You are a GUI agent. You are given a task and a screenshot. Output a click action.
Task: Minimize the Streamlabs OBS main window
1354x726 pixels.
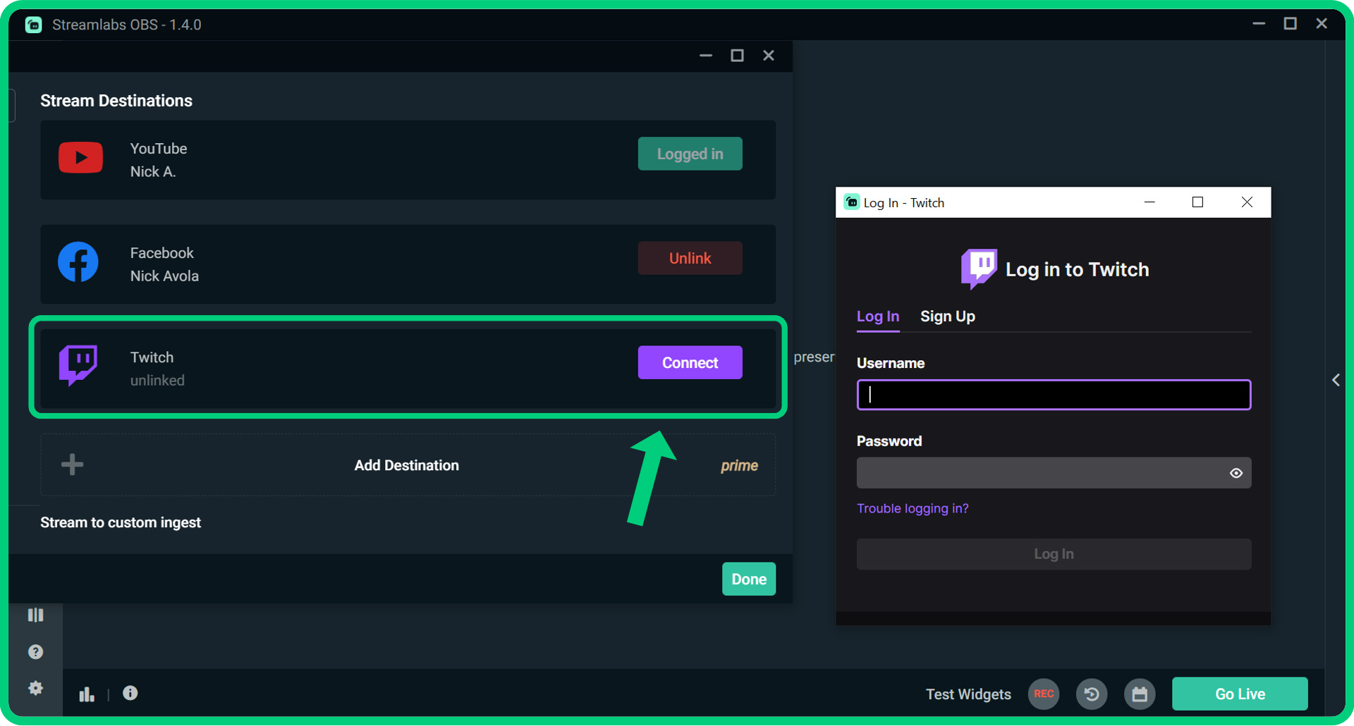(1259, 24)
